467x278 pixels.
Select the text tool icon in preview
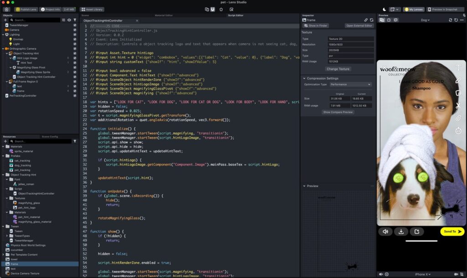(x=458, y=68)
